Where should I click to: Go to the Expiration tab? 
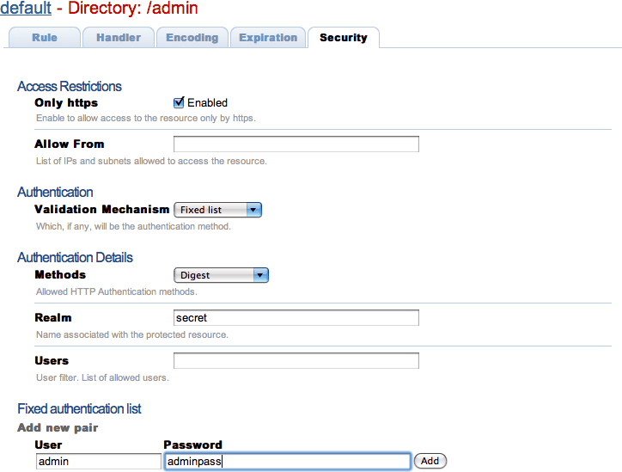(x=268, y=38)
